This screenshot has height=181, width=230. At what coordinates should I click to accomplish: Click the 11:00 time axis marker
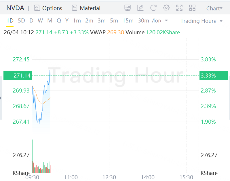tap(71, 177)
